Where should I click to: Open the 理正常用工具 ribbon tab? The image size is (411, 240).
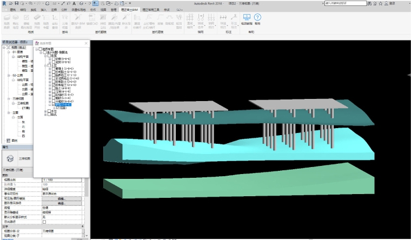click(x=151, y=10)
